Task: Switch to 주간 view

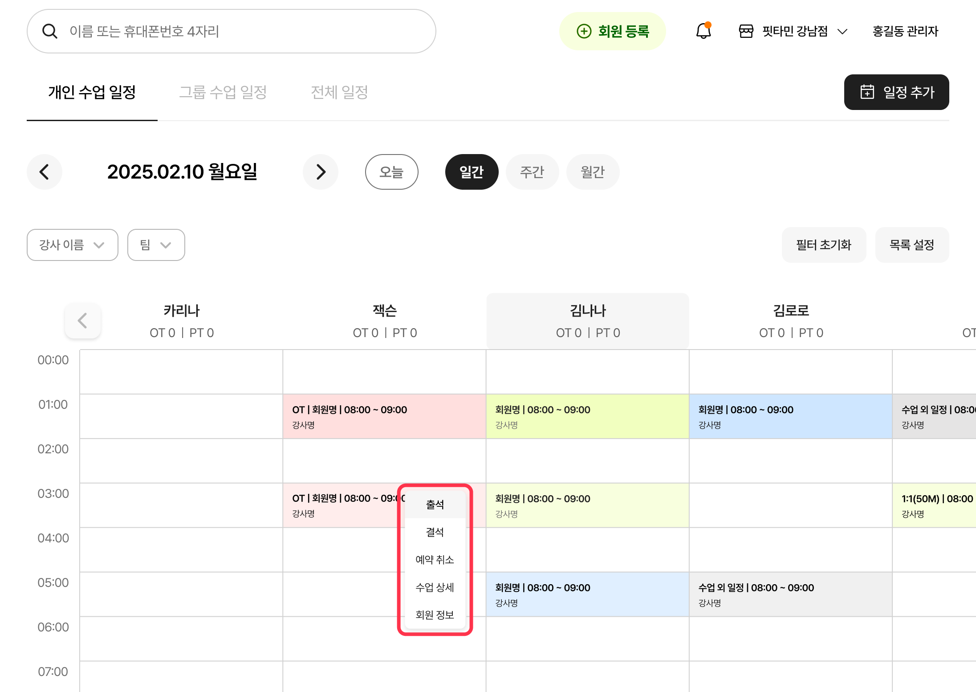Action: [x=532, y=172]
